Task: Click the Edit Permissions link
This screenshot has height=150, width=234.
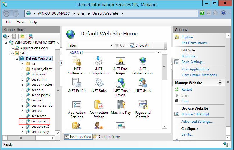Action: pos(195,43)
